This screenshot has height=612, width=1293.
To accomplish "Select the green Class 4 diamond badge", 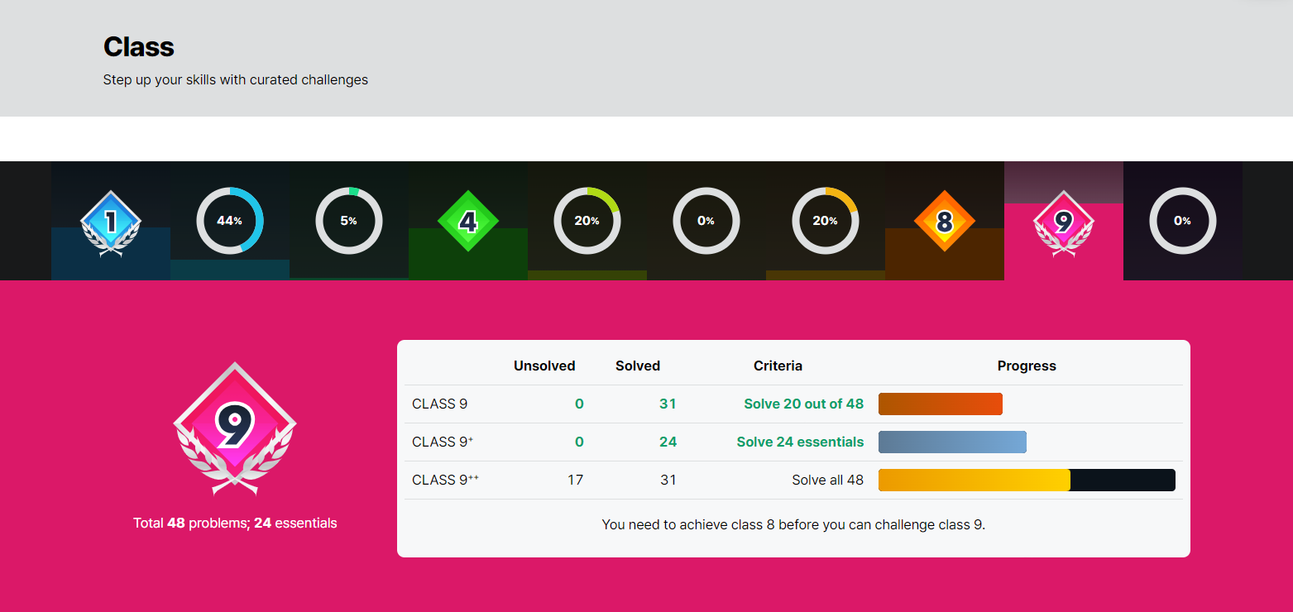I will point(468,221).
